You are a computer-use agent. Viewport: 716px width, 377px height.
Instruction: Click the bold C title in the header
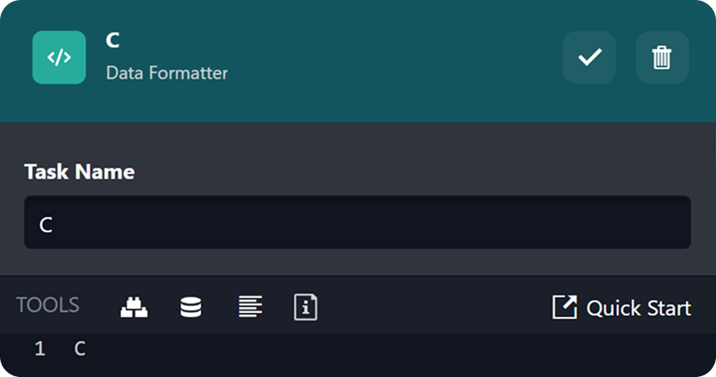pyautogui.click(x=113, y=41)
